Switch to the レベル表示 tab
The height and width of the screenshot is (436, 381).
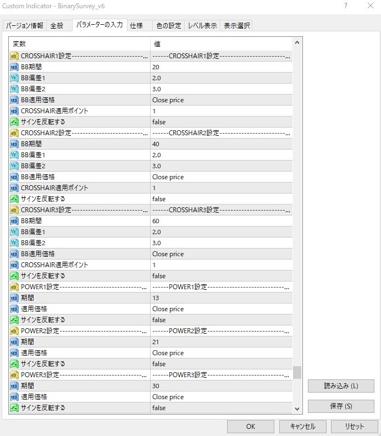point(202,26)
